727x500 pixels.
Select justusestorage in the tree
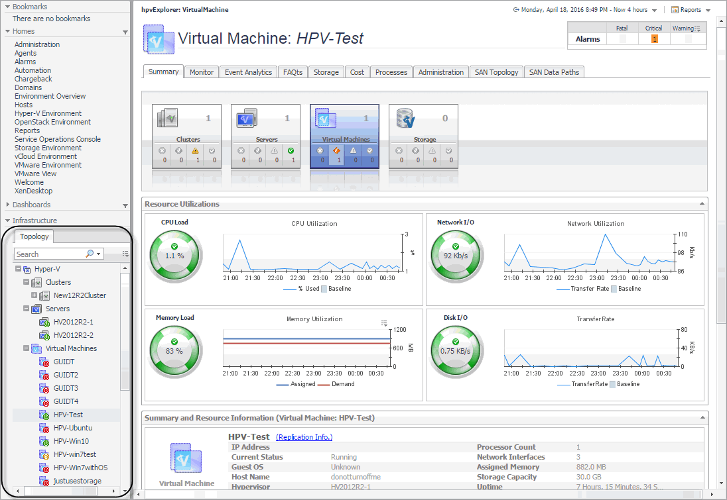click(78, 481)
